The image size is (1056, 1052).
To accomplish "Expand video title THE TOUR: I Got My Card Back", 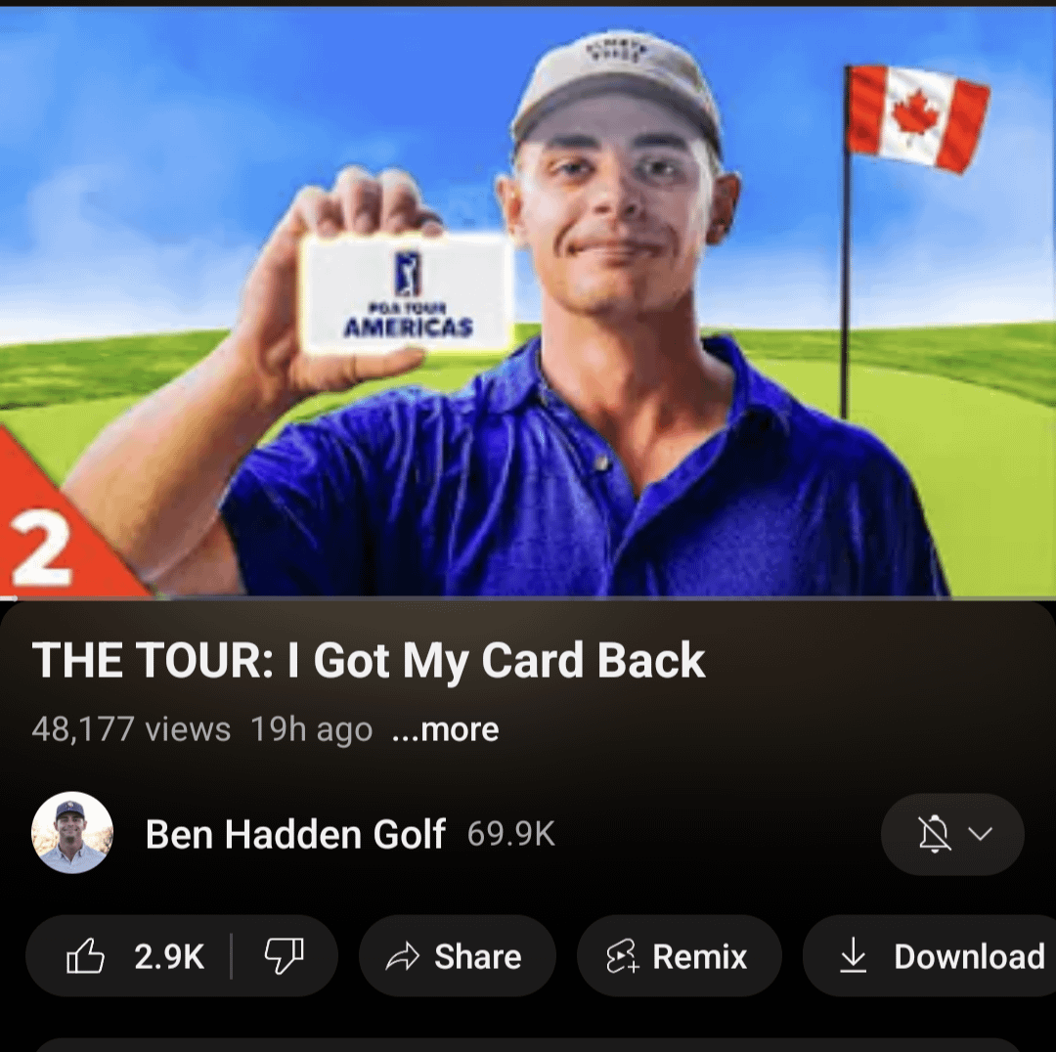I will [x=369, y=660].
